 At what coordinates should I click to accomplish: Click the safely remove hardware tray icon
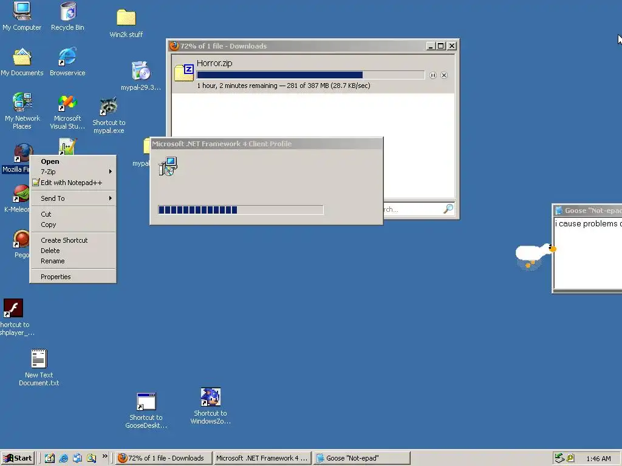(559, 458)
